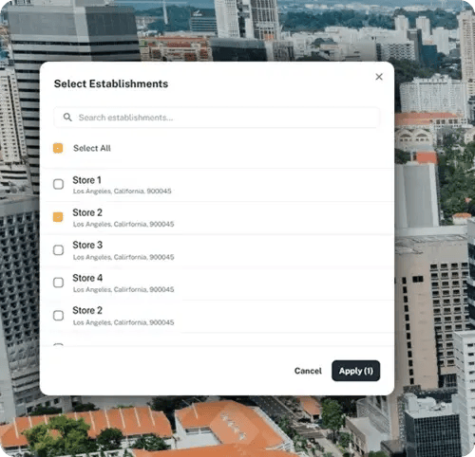Check the Store 3 checkbox
The height and width of the screenshot is (457, 475).
(x=58, y=250)
